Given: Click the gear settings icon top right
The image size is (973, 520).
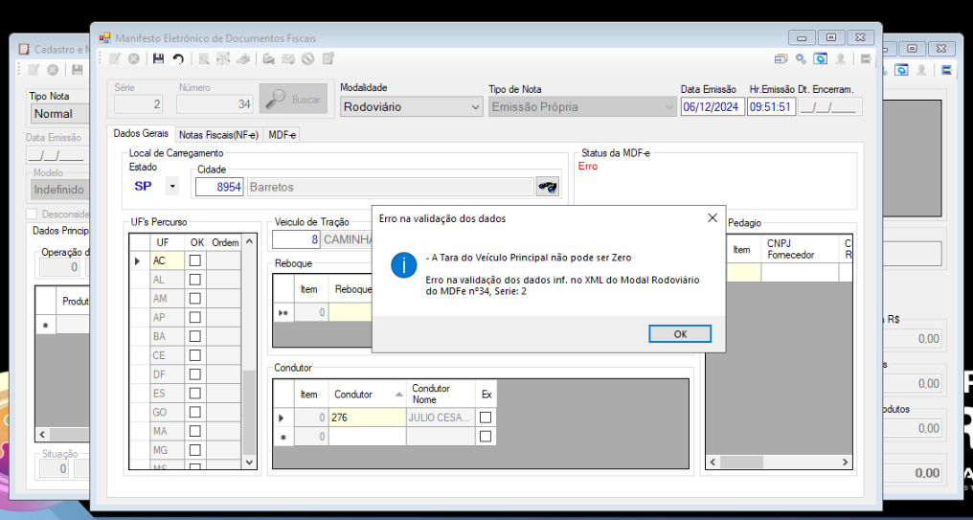Looking at the screenshot, I should [801, 59].
